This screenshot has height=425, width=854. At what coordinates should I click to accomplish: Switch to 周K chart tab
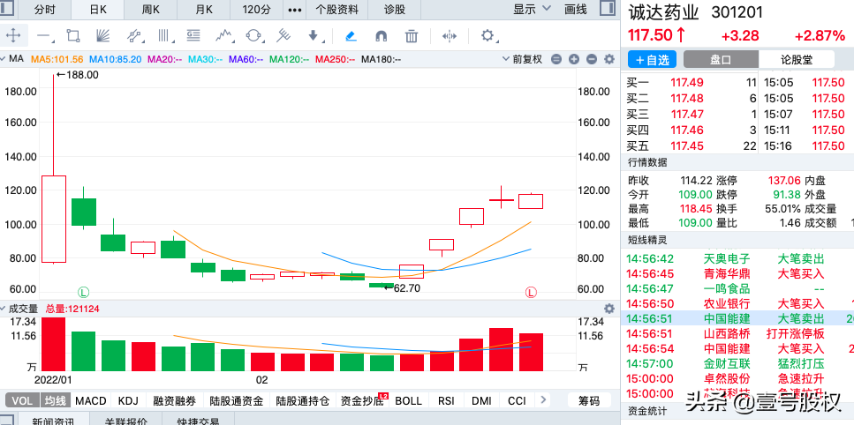point(151,10)
